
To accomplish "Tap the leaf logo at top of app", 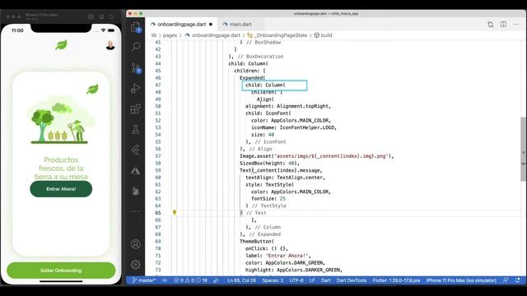I will point(61,44).
